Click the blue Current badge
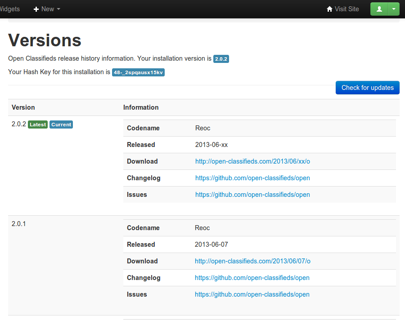Viewport: 405px width, 320px height. tap(61, 124)
